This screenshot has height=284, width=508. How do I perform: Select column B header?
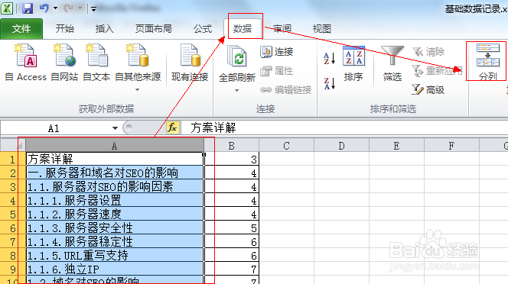[231, 146]
